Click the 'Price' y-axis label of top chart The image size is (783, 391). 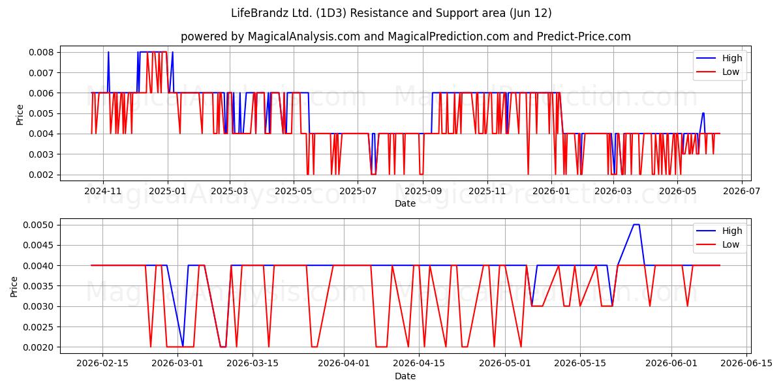coord(20,115)
